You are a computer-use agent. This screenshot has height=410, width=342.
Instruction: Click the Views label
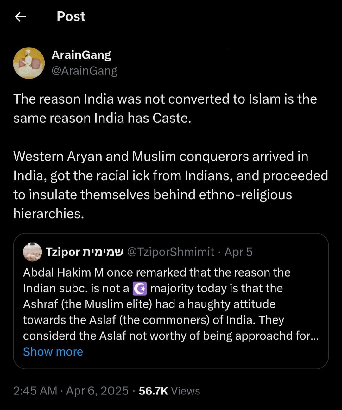(186, 391)
